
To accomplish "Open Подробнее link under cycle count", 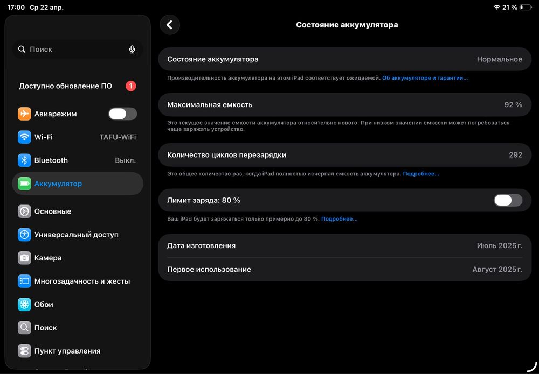I will [421, 174].
